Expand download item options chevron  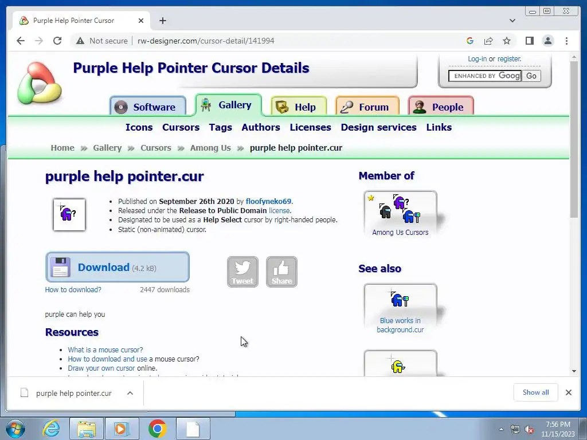pos(130,393)
